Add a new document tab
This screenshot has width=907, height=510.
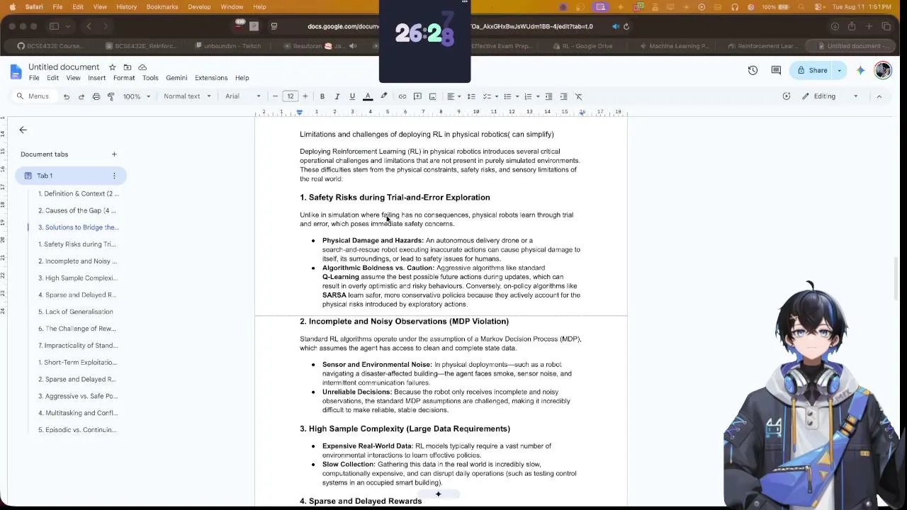click(114, 154)
